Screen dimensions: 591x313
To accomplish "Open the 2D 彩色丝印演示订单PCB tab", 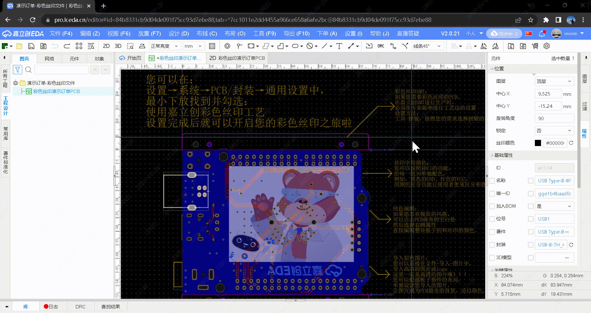I will (x=237, y=58).
